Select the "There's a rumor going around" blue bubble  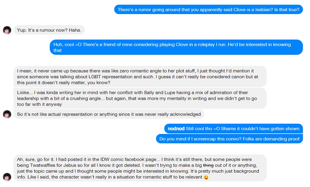tap(208, 9)
